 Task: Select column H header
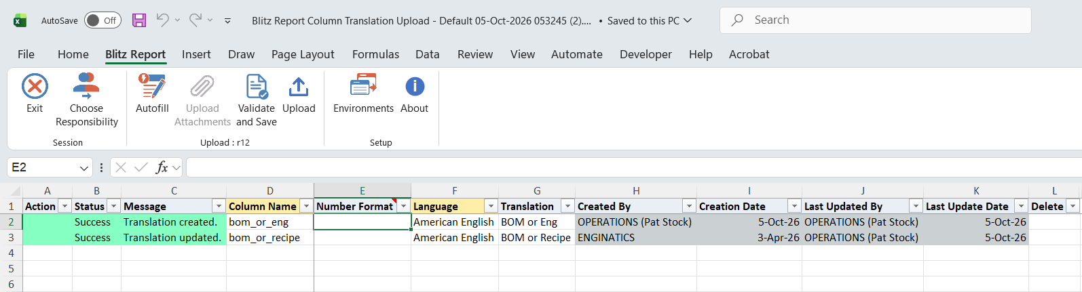pos(636,191)
